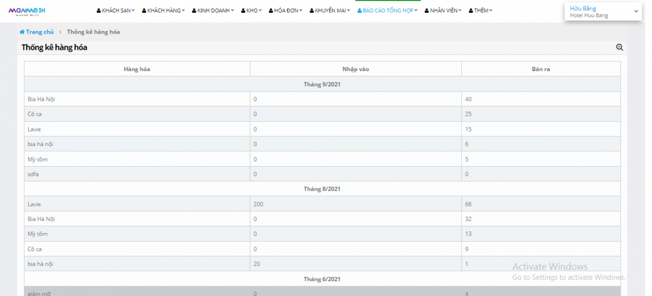Open the BÁO CÁO TỔNG HỢP menu

tap(388, 11)
